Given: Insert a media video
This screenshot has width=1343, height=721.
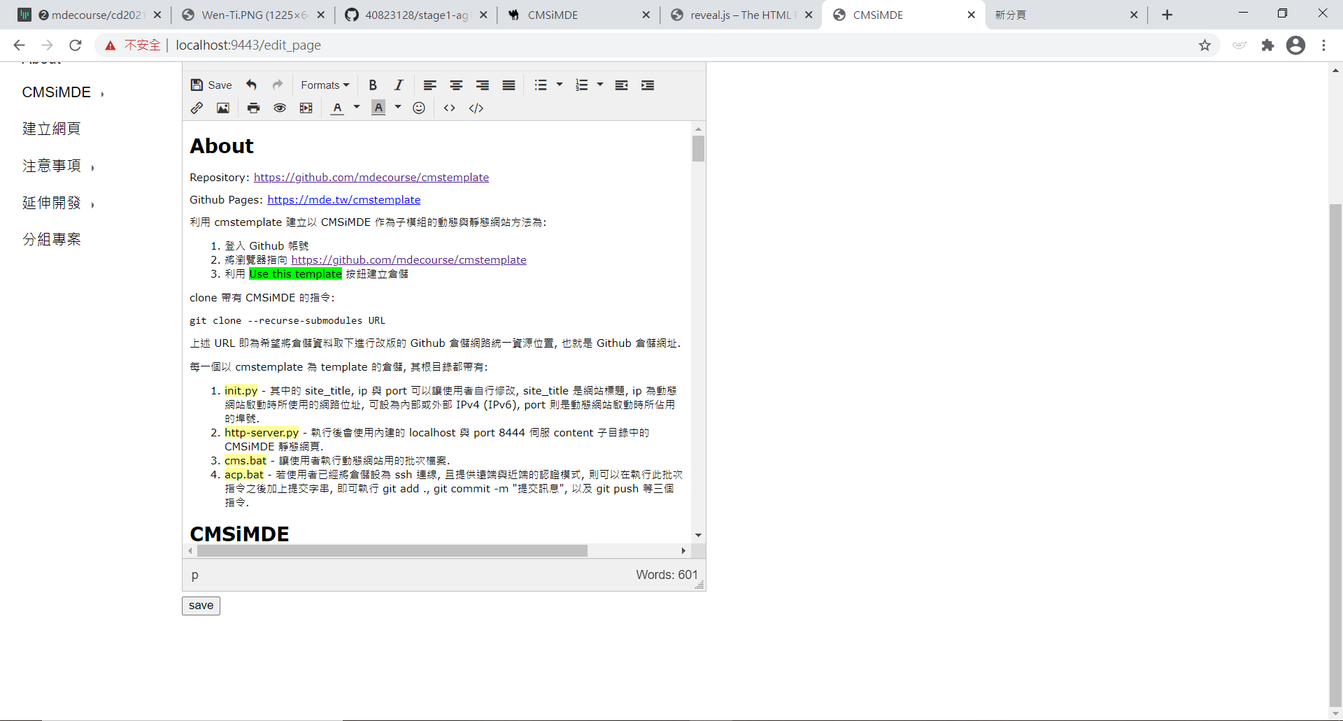Looking at the screenshot, I should 306,108.
